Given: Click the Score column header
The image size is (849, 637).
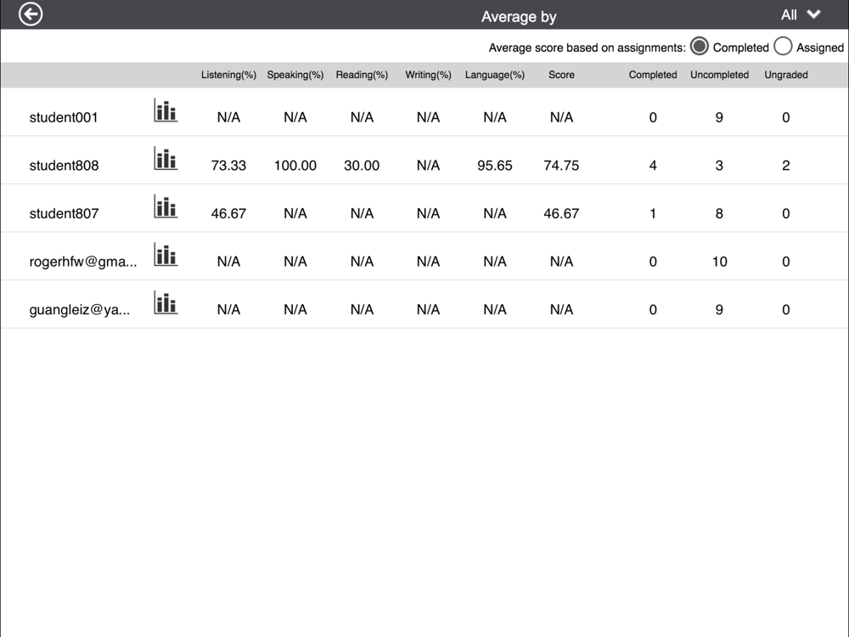Looking at the screenshot, I should point(561,75).
